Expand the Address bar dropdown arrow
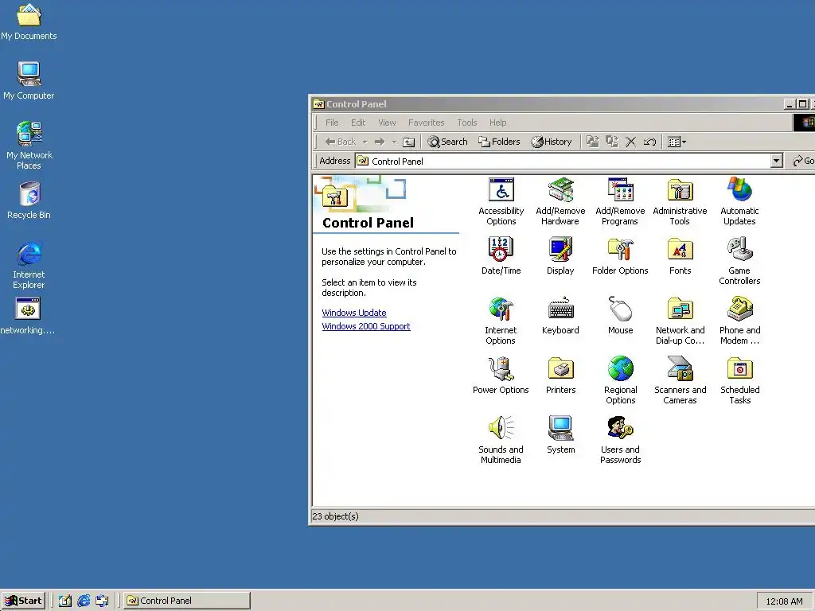This screenshot has width=815, height=611. click(777, 161)
